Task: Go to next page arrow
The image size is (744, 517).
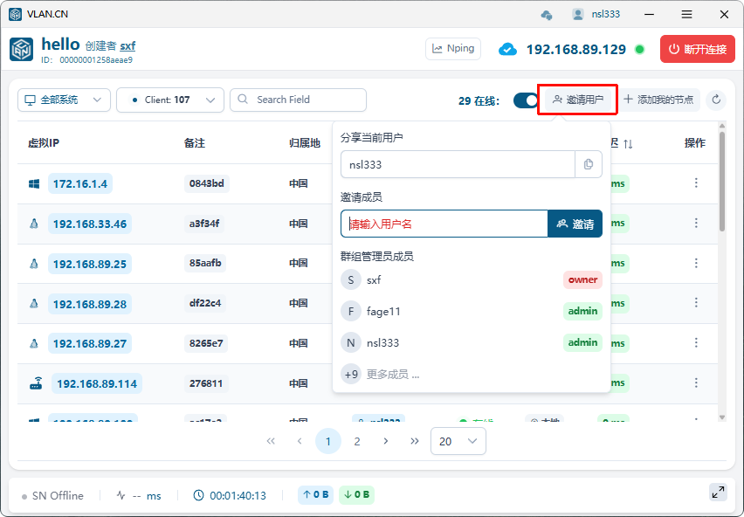Action: pos(386,441)
